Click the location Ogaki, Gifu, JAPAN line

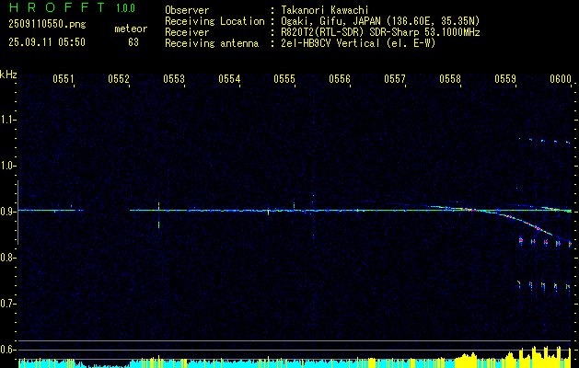[x=380, y=21]
